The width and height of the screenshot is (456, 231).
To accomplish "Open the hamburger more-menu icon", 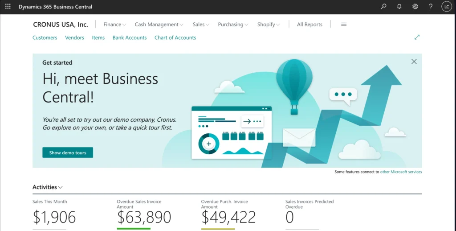I will coord(344,25).
